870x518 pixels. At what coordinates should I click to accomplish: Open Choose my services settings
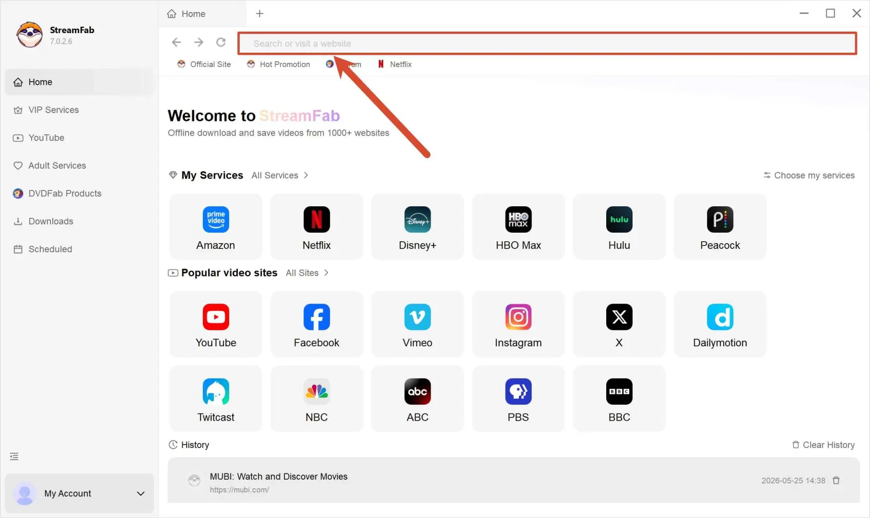coord(809,176)
